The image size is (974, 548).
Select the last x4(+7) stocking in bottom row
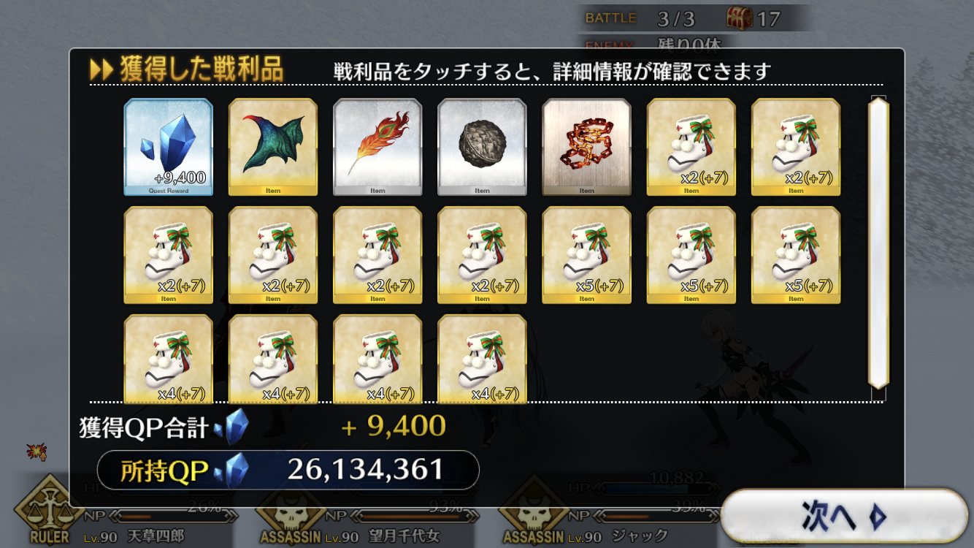(482, 359)
